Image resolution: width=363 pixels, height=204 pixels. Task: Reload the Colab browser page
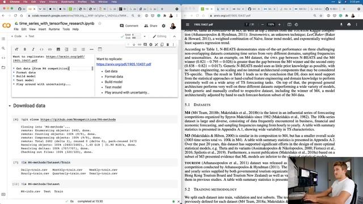coord(15,16)
